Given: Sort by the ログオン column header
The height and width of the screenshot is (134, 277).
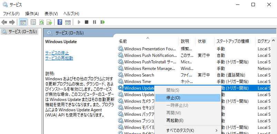Looking at the screenshot, I should 263,41.
